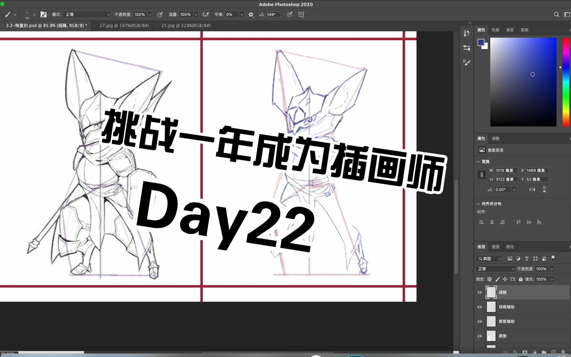The height and width of the screenshot is (357, 571).
Task: Align horizontal centers button
Action: click(492, 222)
